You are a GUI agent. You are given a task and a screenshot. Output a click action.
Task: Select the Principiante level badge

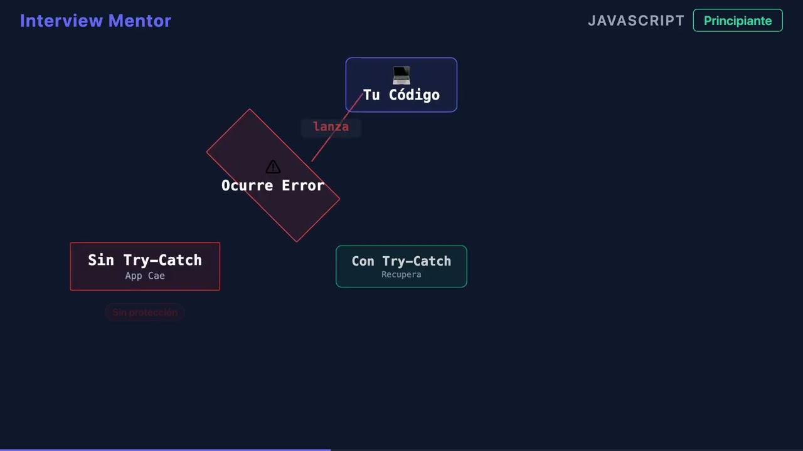coord(738,21)
